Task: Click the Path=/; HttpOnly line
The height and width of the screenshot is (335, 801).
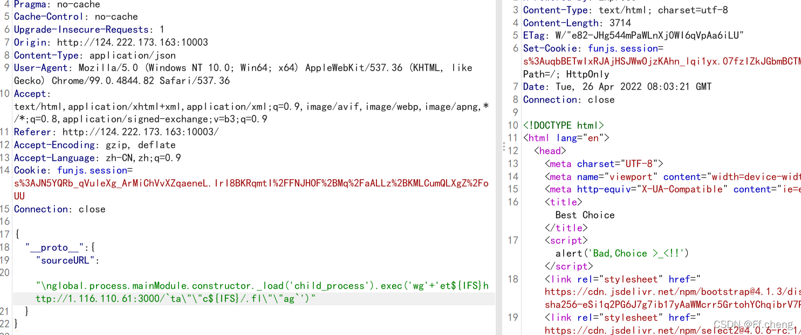Action: 566,74
